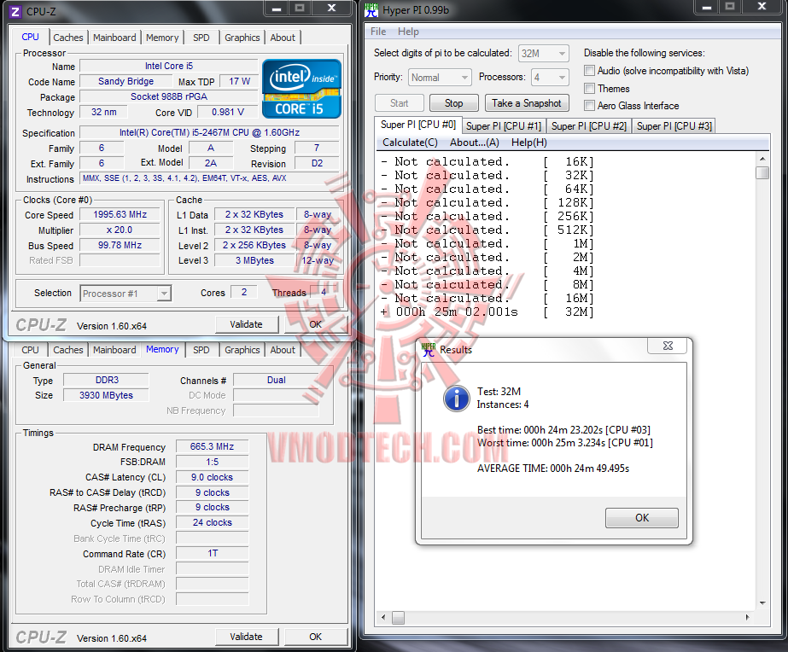This screenshot has height=652, width=788.
Task: Click the vertical scrollbar up arrow
Action: [762, 159]
